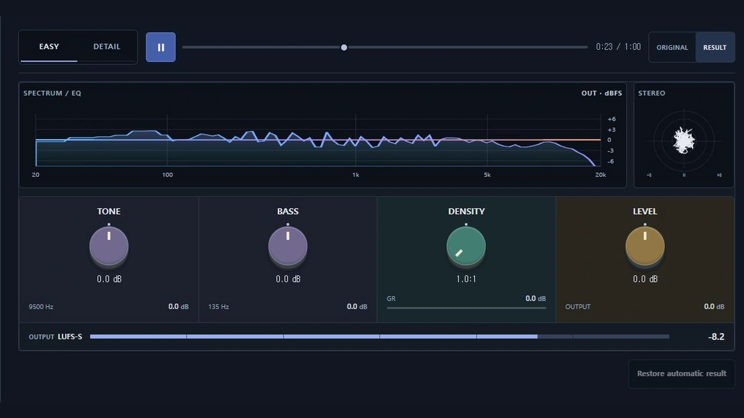Click the SPECTRUM / EQ panel title

tap(52, 93)
